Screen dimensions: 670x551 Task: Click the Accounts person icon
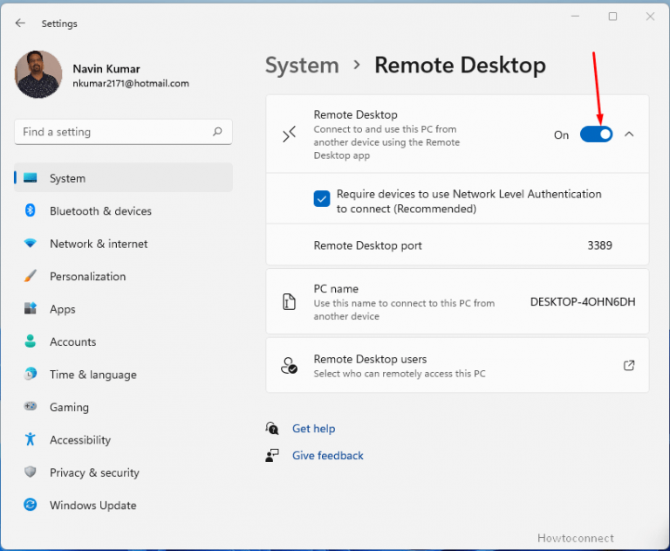tap(30, 341)
